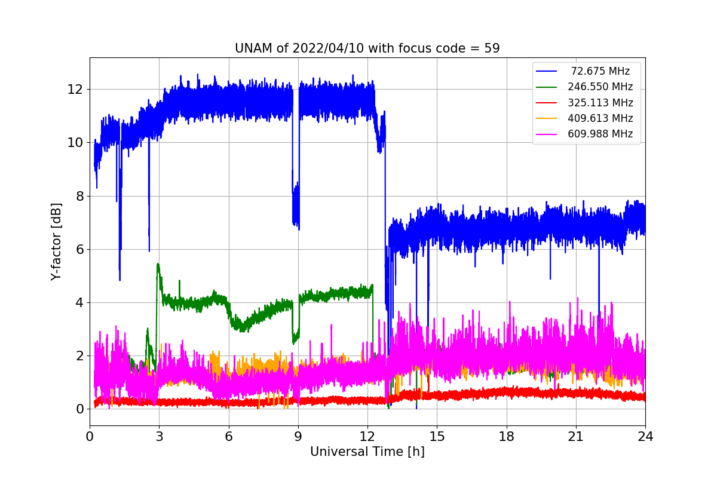Click the 'Universal Time [h]' axis label

[x=367, y=452]
